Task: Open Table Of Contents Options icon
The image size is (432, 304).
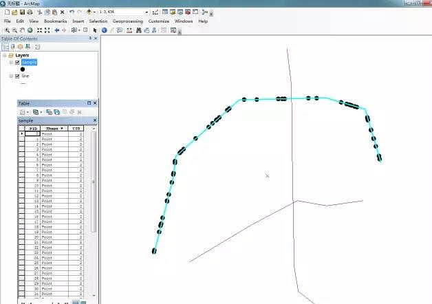Action: coord(37,47)
